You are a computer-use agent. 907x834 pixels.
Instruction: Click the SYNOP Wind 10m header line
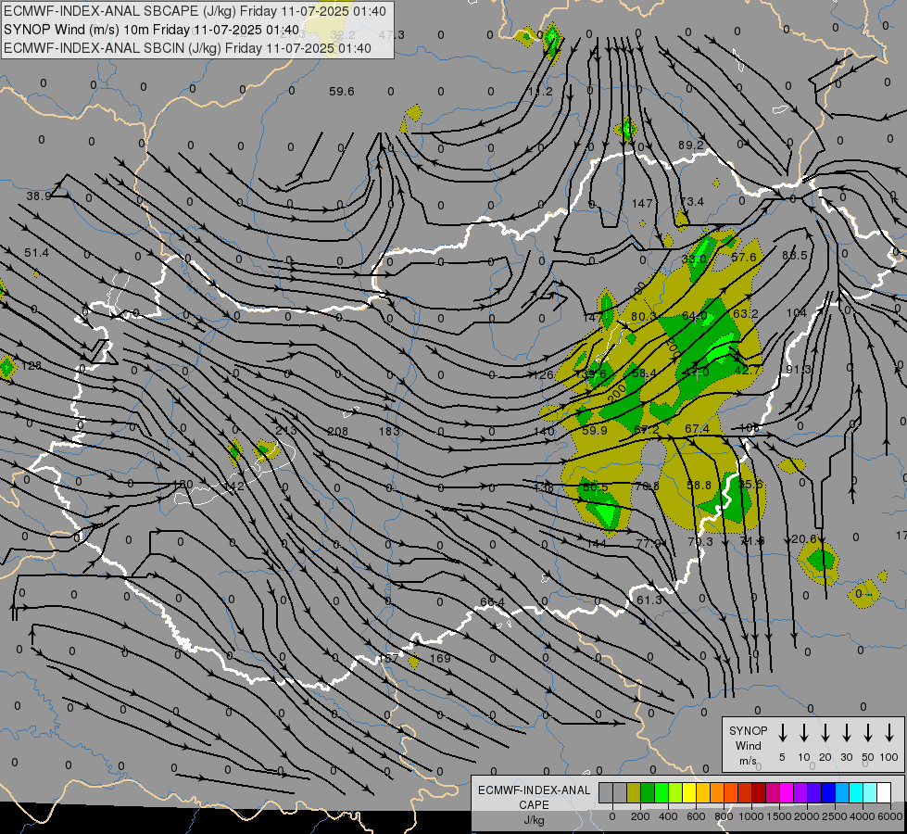click(152, 30)
